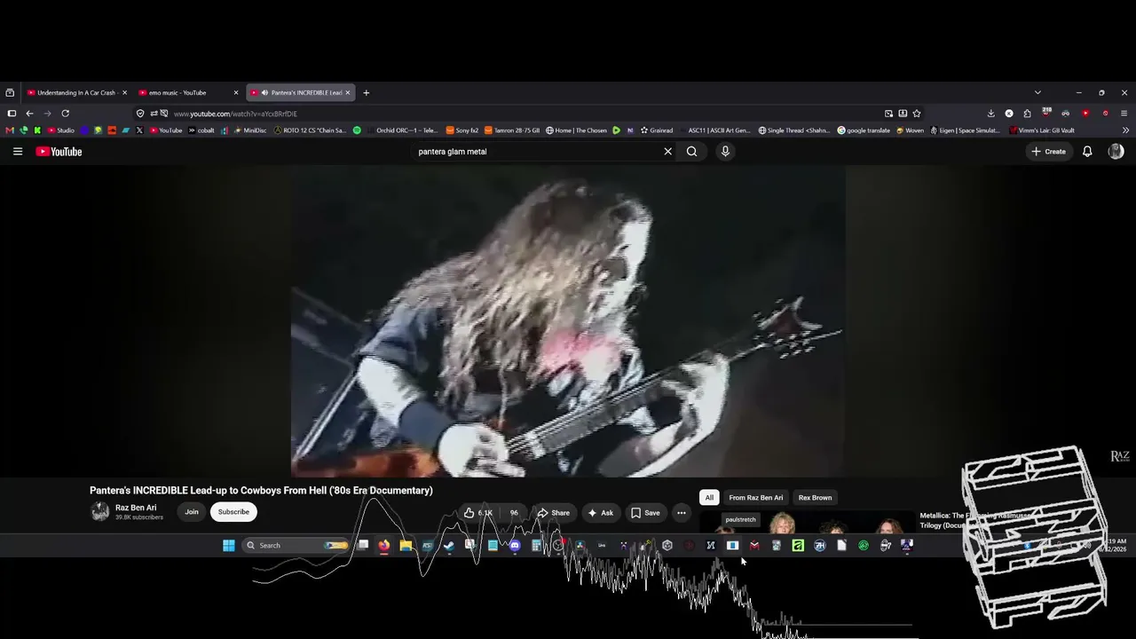Clear the search query with the X
The width and height of the screenshot is (1136, 639).
(668, 152)
